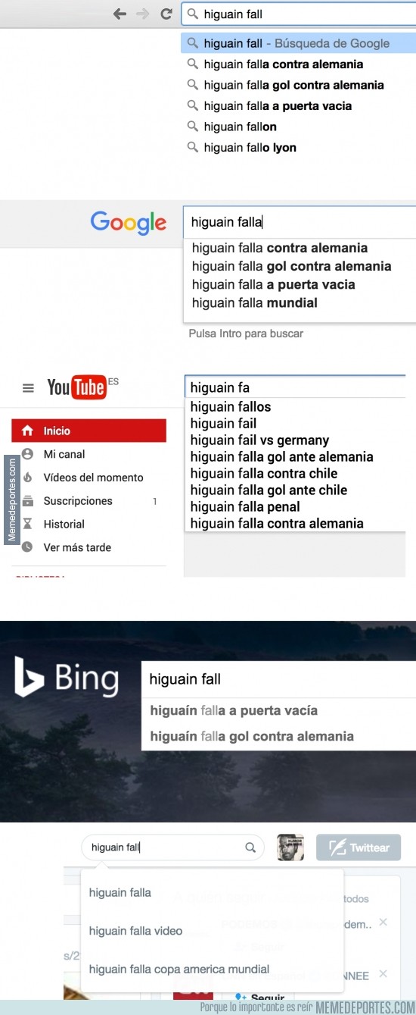The width and height of the screenshot is (416, 1015).
Task: Click the Google logo
Action: (x=129, y=222)
